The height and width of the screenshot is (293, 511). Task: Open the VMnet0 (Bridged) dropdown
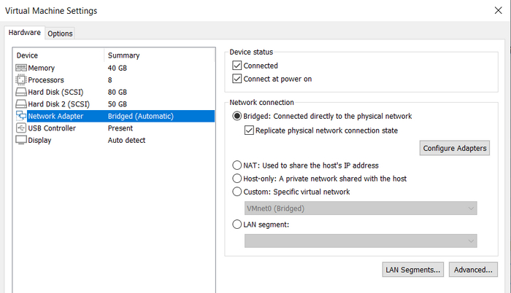(361, 208)
